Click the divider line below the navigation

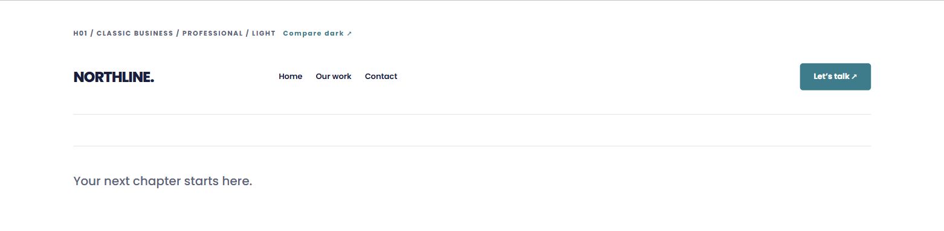pyautogui.click(x=472, y=114)
